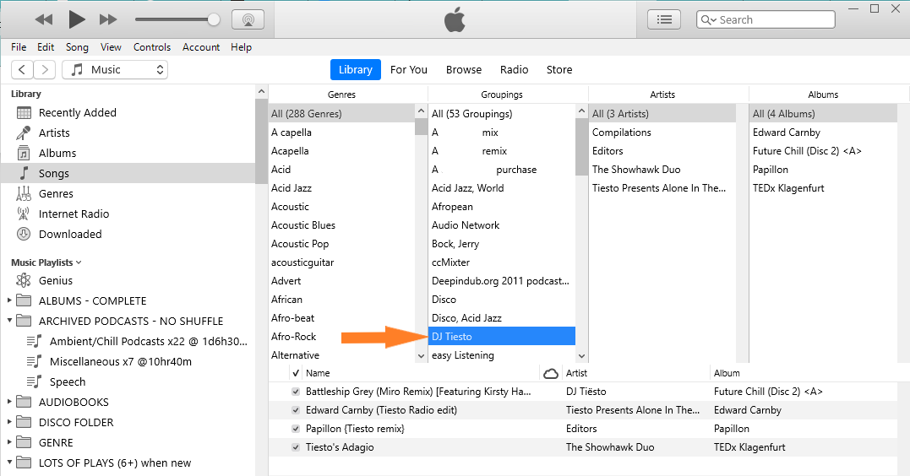The width and height of the screenshot is (910, 476).
Task: Uncheck Battleship Grey (Miro Remix) song checkbox
Action: click(x=296, y=392)
